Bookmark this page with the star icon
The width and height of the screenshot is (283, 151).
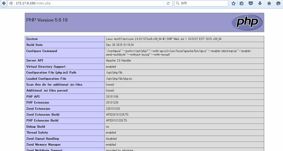234,3
